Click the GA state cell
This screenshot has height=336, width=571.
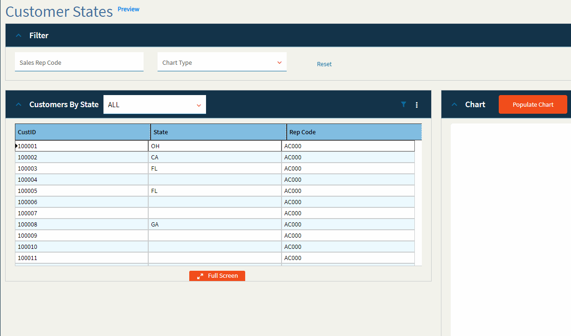(x=215, y=224)
